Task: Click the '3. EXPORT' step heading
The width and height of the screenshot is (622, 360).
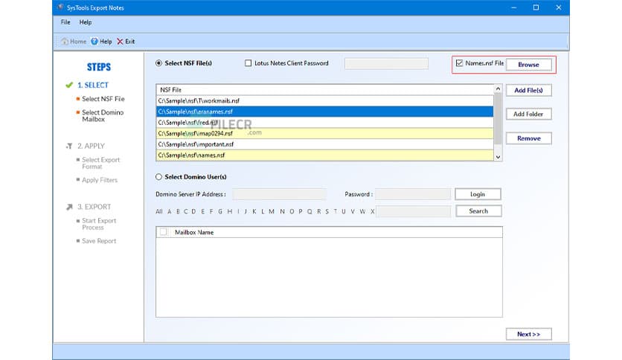Action: point(94,207)
